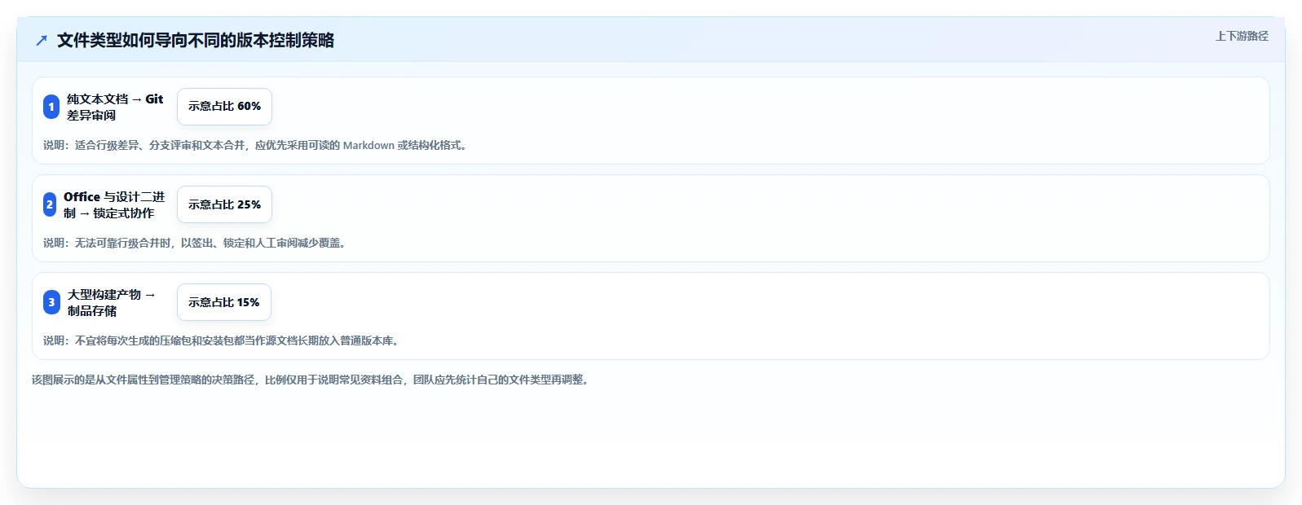Select the Office 与设计二进制 → 锁定式协作 heading
1302x505 pixels.
click(114, 204)
